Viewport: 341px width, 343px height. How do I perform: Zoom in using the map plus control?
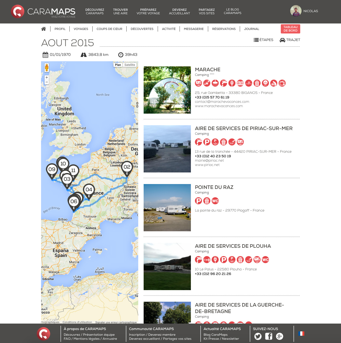pyautogui.click(x=47, y=77)
